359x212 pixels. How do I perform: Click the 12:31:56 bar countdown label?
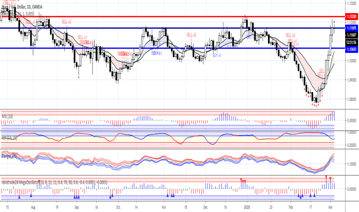[x=351, y=42]
